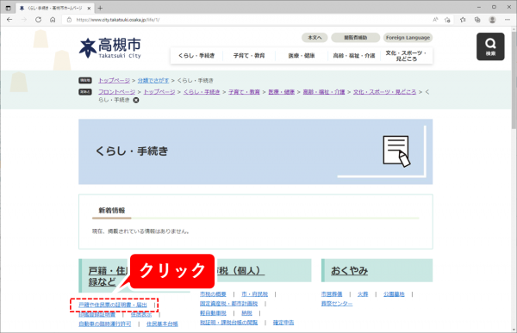The height and width of the screenshot is (333, 517).
Task: Follow the フロントページ history link
Action: coord(116,92)
